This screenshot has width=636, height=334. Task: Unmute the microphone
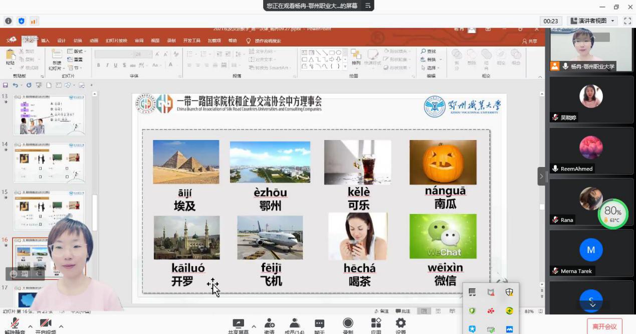pyautogui.click(x=15, y=324)
